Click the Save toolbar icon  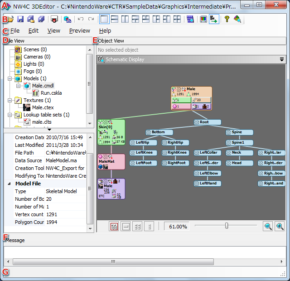tap(20, 19)
